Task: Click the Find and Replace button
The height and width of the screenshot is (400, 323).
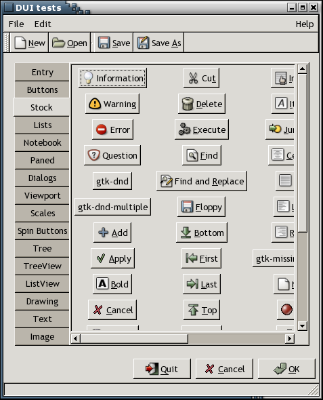Action: click(x=202, y=181)
